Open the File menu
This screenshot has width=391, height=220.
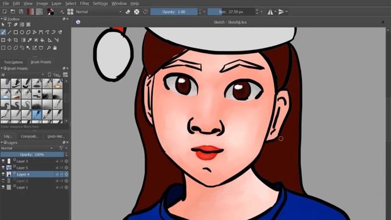click(x=5, y=4)
